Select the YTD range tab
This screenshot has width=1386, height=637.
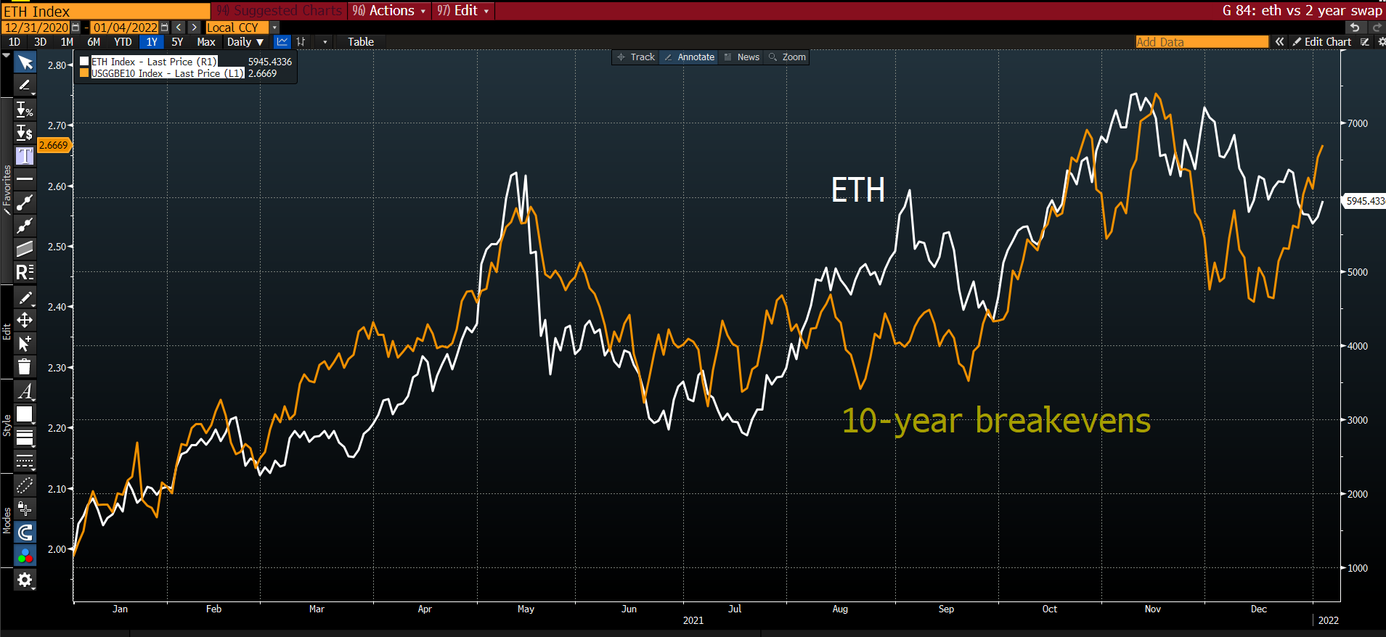click(123, 42)
